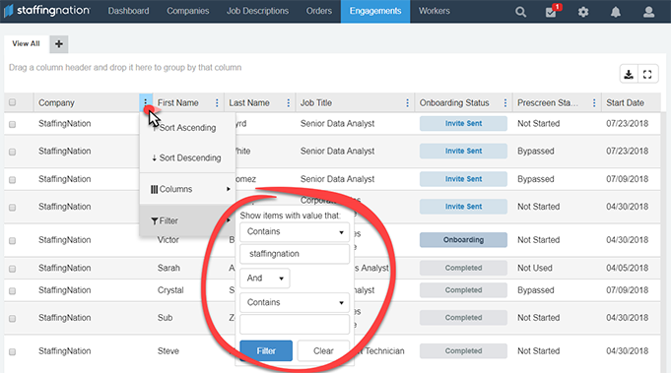Open the Workers tab
Screen dimensions: 671x373
[x=434, y=11]
